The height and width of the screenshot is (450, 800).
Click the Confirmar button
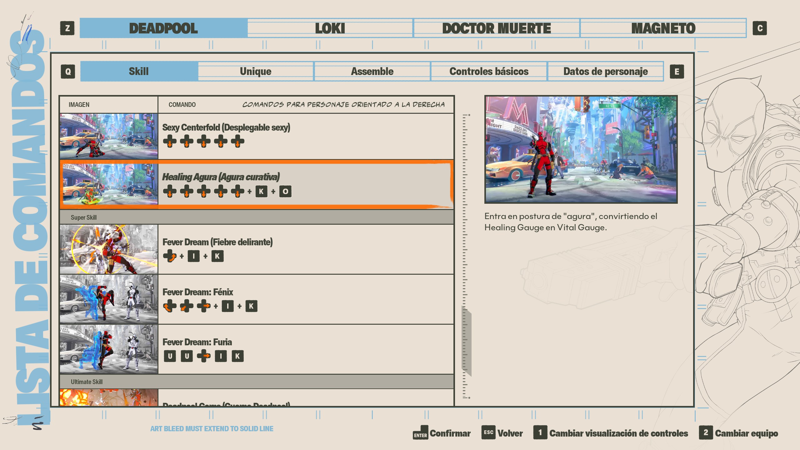click(442, 433)
